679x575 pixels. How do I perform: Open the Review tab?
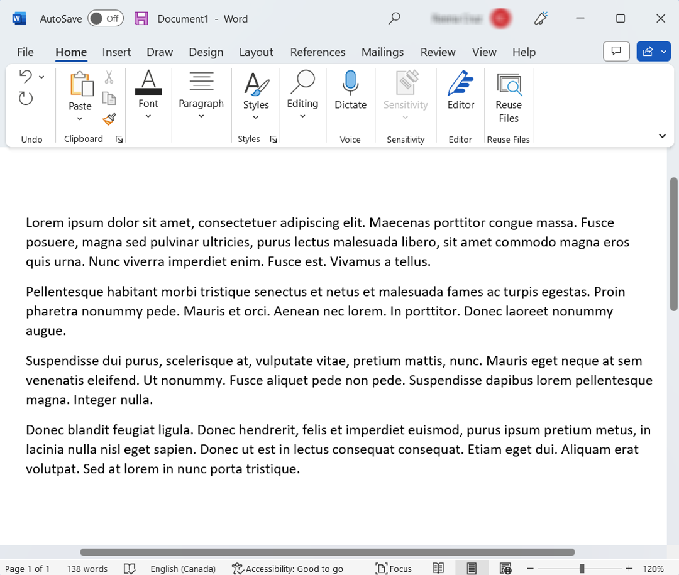point(438,52)
